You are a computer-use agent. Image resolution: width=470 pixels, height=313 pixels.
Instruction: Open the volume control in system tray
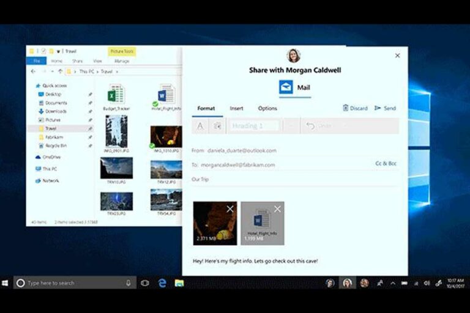click(427, 283)
